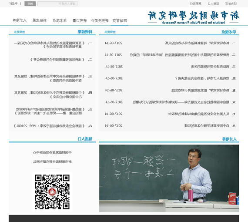Viewport: 248px width, 222px height.
Task: Open the 研究所简介 navigation item
Action: tap(100, 20)
